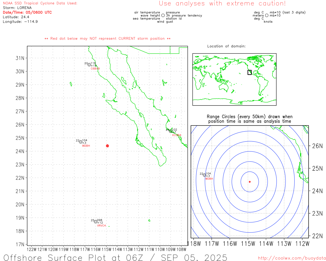This screenshot has height=261, width=326.
Task: Click the Use analyses with extreme caution warning
Action: pyautogui.click(x=222, y=4)
